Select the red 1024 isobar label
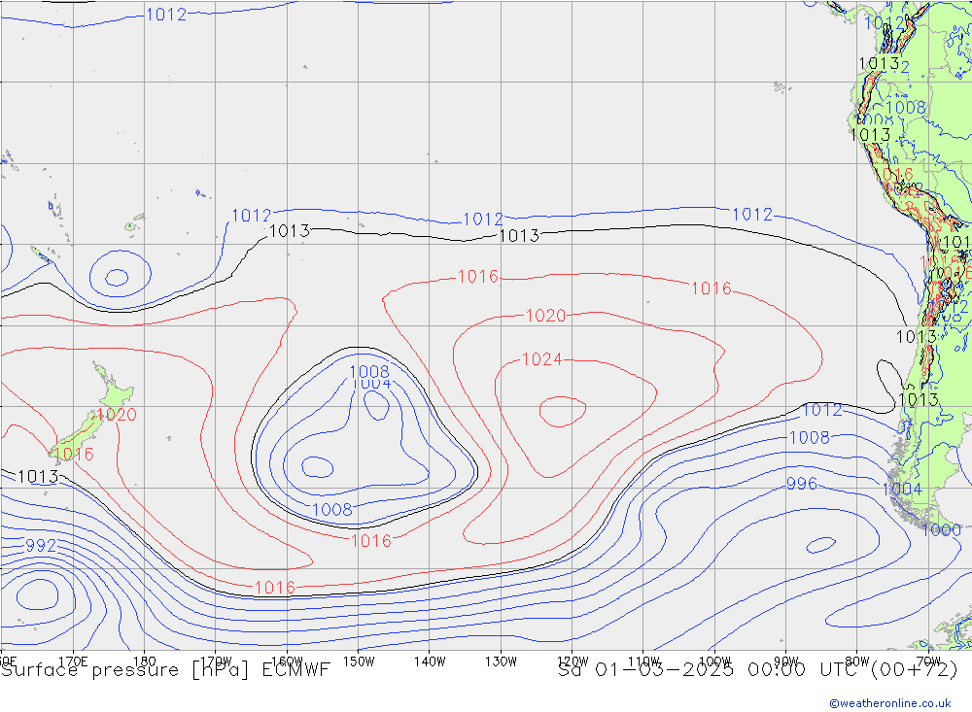The height and width of the screenshot is (712, 972). pyautogui.click(x=542, y=359)
